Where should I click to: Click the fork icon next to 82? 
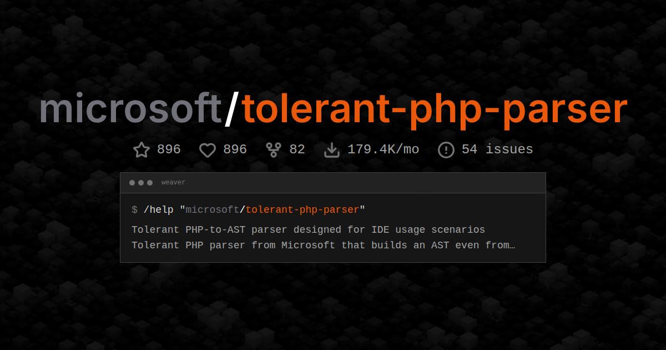[x=273, y=149]
